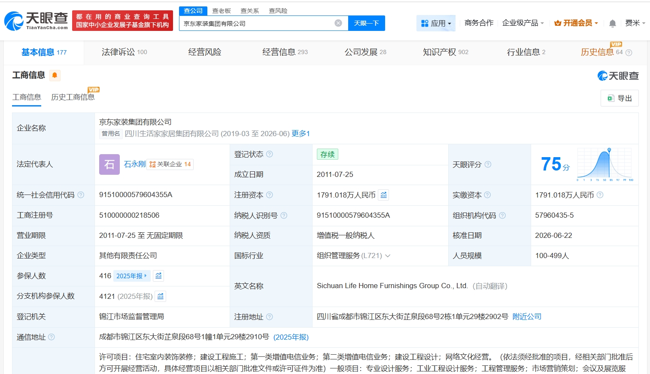Switch to the 查老板 search tab
Viewport: 650px width, 374px height.
222,11
